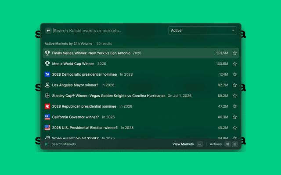
Task: Star the Stanley Cup Winner market
Action: pos(235,96)
